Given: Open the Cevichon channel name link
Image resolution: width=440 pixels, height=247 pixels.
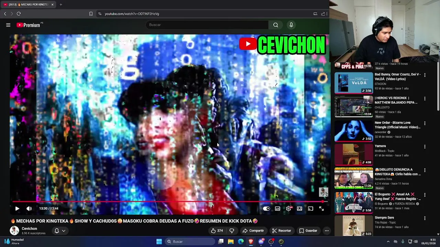Looking at the screenshot, I should click(x=29, y=228).
